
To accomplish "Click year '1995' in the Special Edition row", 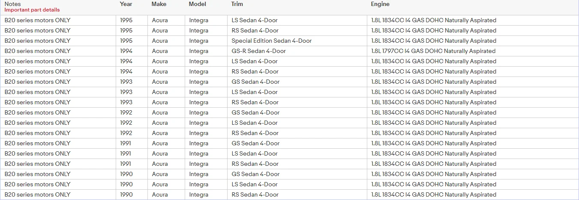I will click(x=126, y=41).
